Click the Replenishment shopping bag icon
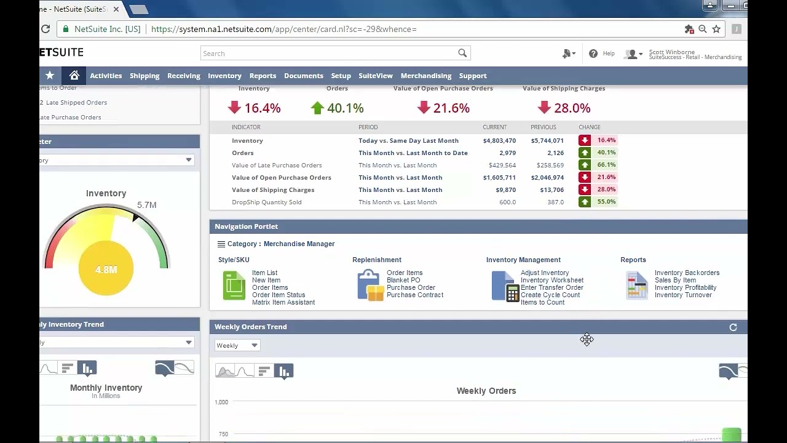 370,285
